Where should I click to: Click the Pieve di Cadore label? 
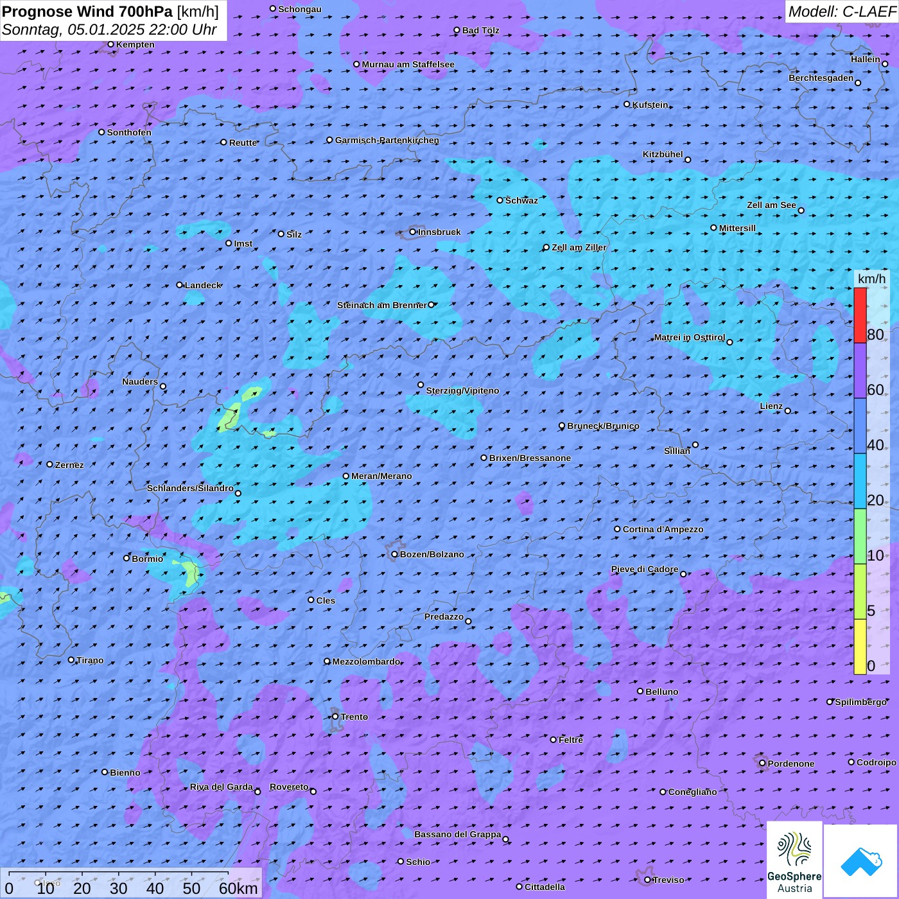pos(644,569)
